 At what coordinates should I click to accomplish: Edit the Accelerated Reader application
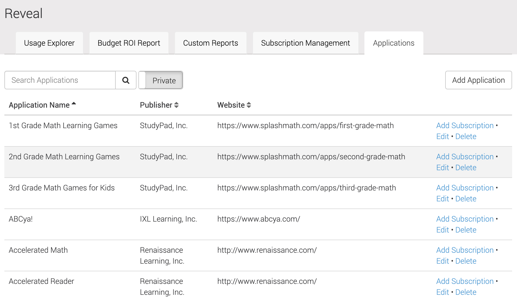pos(442,292)
